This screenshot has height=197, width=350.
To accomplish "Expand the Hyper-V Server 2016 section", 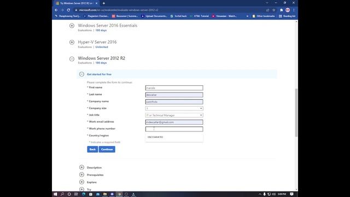I will point(72,42).
